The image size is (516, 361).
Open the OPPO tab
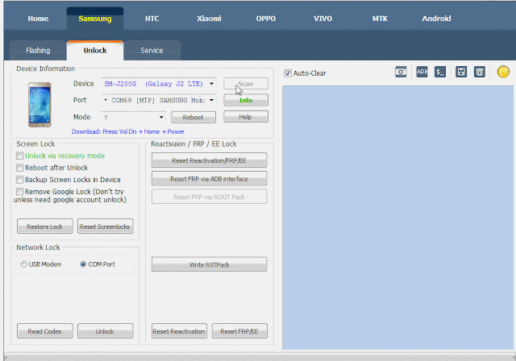266,19
